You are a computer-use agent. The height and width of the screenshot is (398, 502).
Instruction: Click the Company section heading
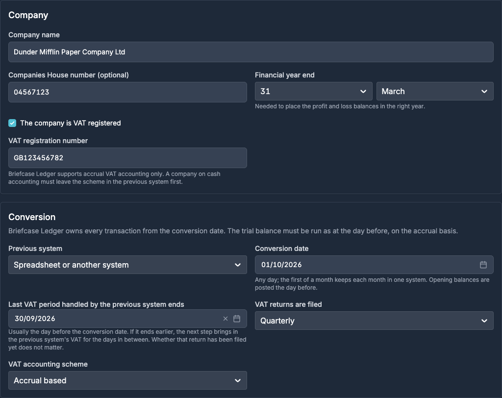point(28,15)
